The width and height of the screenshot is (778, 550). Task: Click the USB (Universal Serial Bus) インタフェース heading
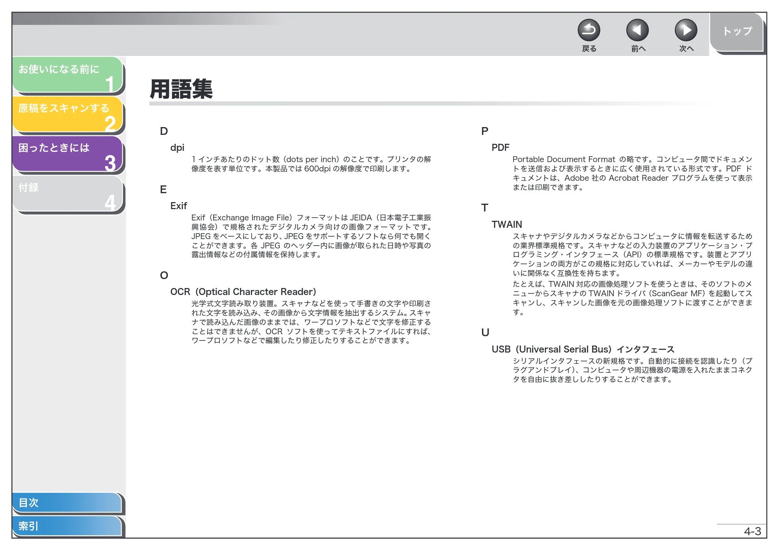click(x=583, y=349)
